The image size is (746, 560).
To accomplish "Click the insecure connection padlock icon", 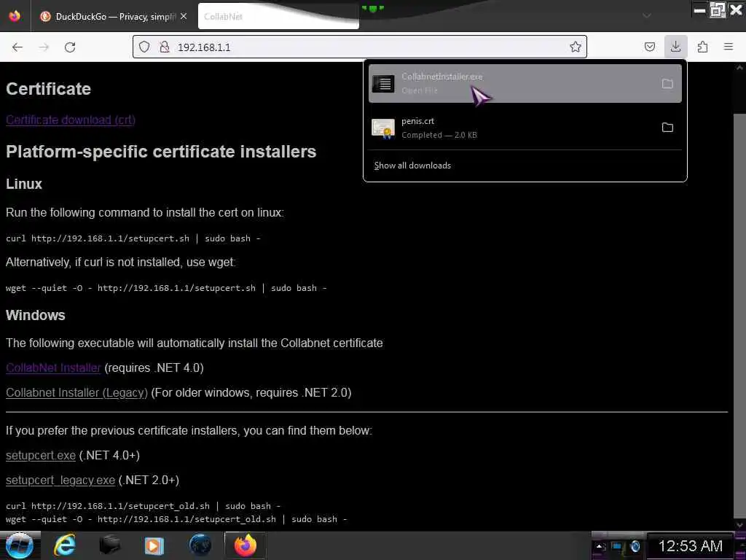I will click(x=164, y=47).
